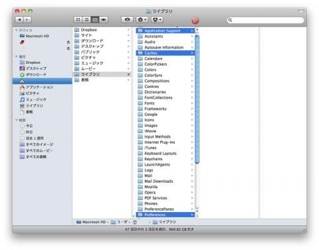Jump to ユーザ in the path bar
The image size is (319, 250).
click(x=120, y=222)
